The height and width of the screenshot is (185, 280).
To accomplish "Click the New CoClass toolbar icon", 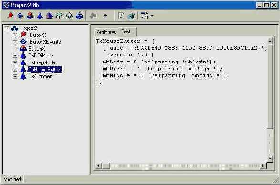I will pos(30,16).
